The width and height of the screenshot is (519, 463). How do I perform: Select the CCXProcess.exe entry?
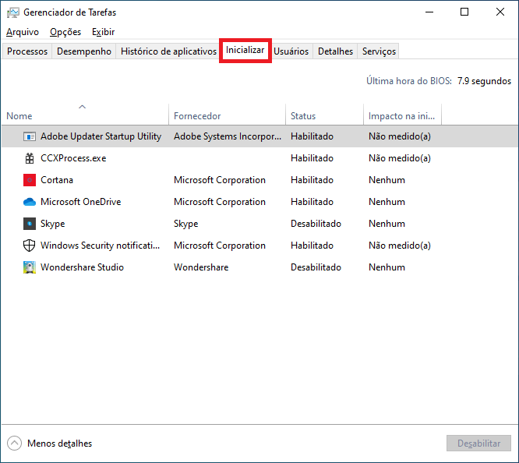click(73, 158)
